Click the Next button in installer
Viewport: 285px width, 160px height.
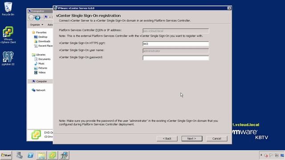[192, 139]
